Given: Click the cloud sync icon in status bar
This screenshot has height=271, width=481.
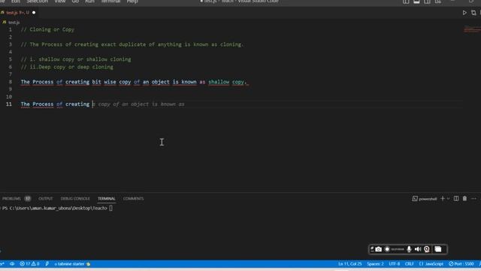Looking at the screenshot, I should coord(12,263).
